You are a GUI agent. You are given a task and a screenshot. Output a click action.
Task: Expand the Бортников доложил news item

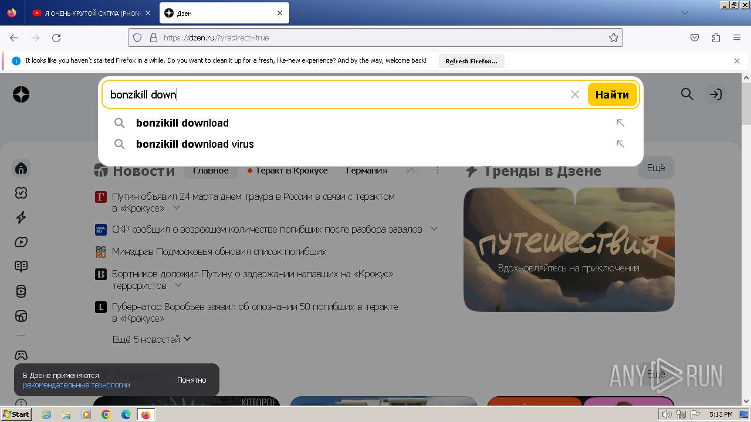tap(178, 285)
